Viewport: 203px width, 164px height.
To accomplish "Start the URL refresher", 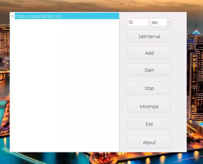I will click(149, 70).
